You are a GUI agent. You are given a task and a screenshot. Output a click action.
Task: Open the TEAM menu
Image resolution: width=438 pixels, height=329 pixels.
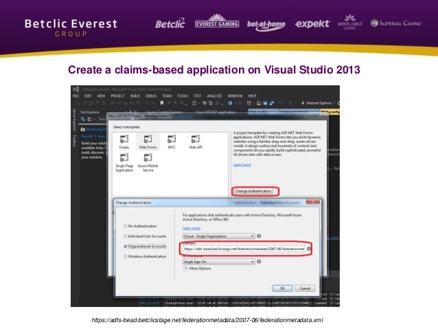tap(167, 96)
